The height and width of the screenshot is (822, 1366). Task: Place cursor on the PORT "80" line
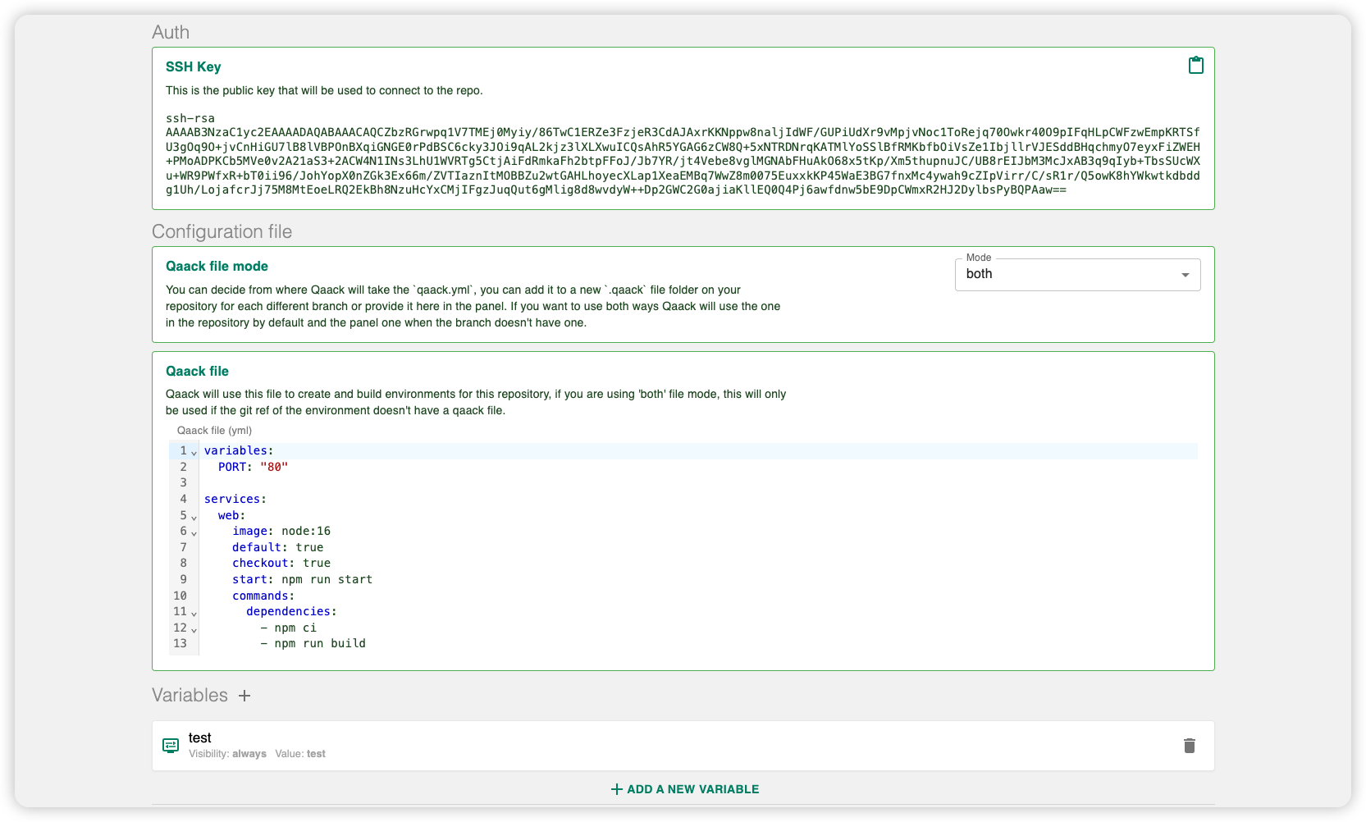253,467
